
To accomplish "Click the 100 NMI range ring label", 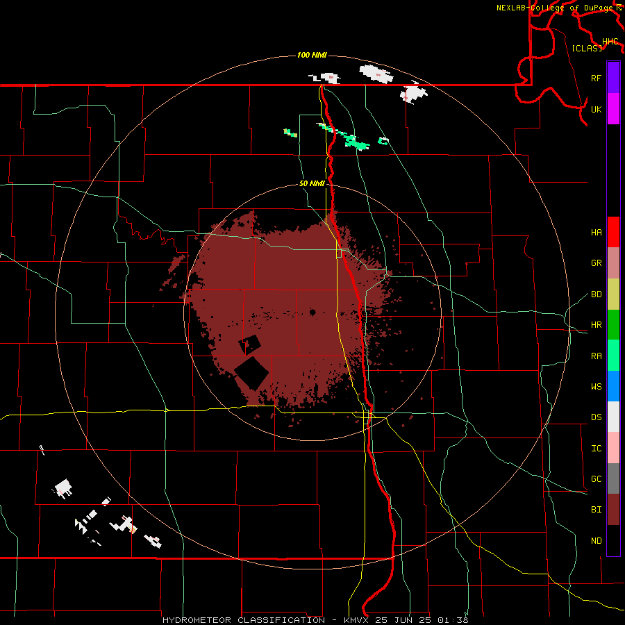I will [x=312, y=55].
